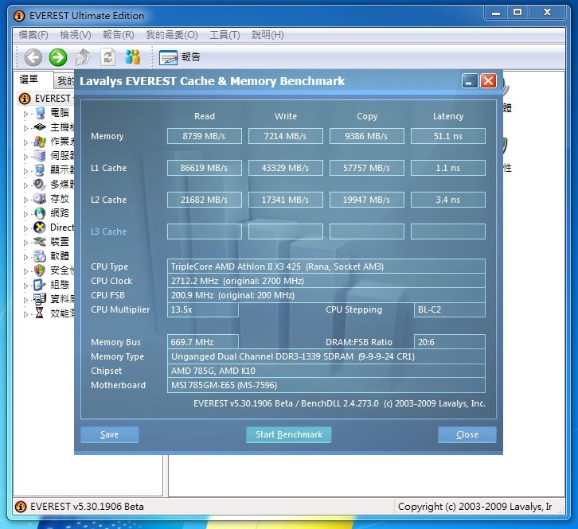Click the L2 Cache Copy 19947 MB/s value

pyautogui.click(x=367, y=200)
